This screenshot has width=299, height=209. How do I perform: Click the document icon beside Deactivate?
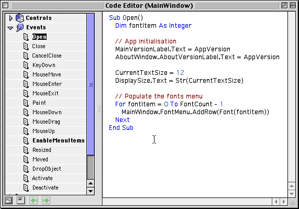pyautogui.click(x=26, y=188)
